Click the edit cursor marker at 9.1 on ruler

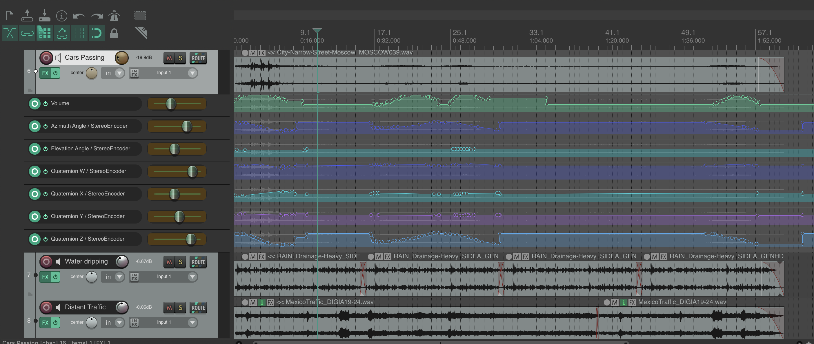(317, 31)
